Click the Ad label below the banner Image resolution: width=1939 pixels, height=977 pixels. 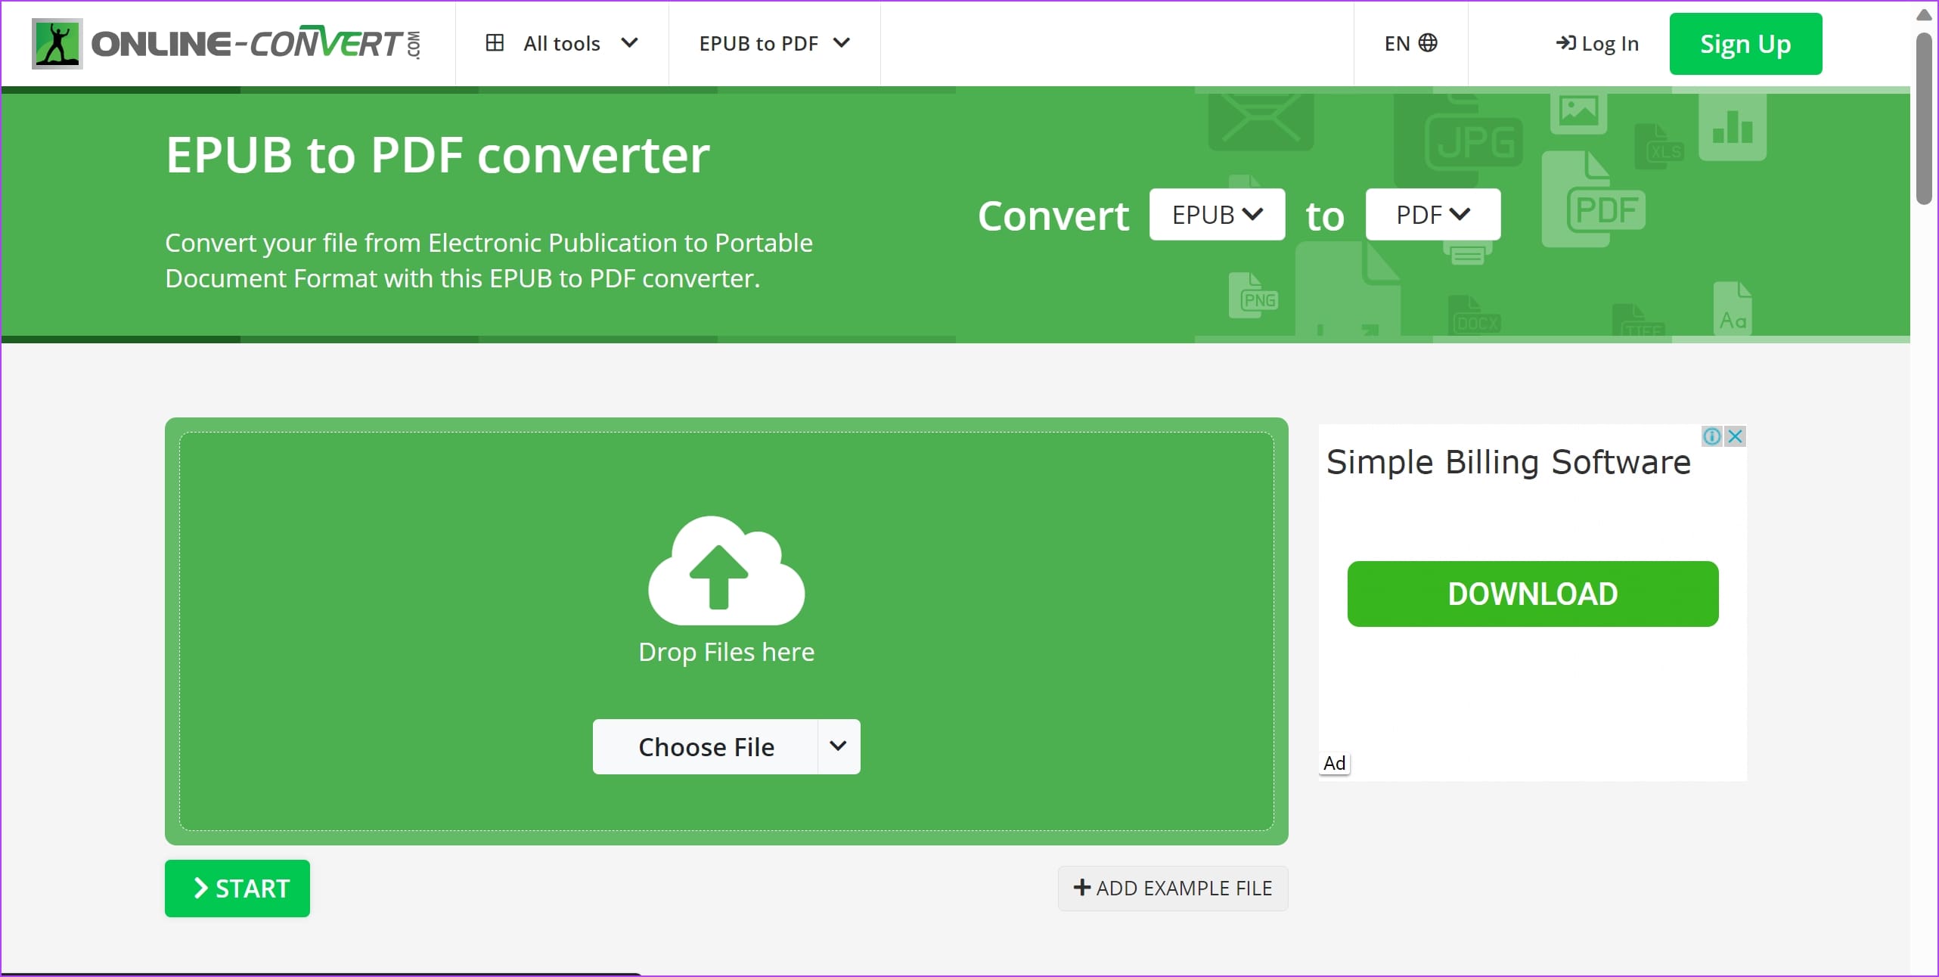tap(1333, 762)
